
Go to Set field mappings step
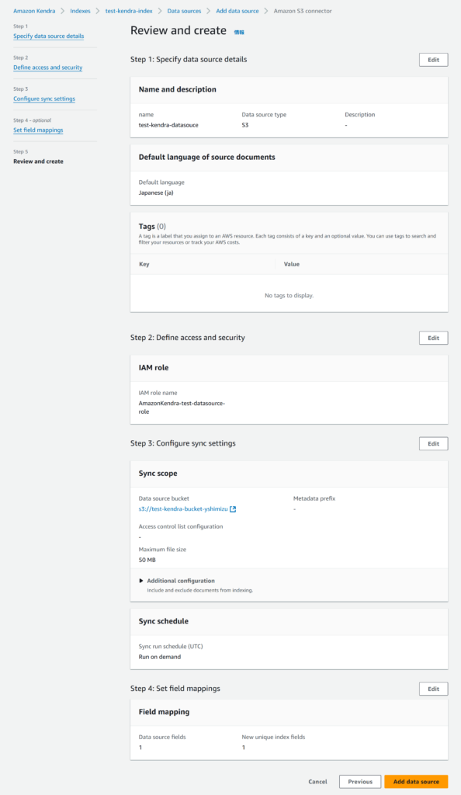click(38, 130)
